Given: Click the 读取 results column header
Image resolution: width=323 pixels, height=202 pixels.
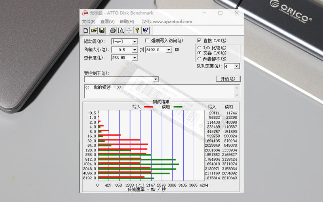Looking at the screenshot, I should [x=229, y=107].
